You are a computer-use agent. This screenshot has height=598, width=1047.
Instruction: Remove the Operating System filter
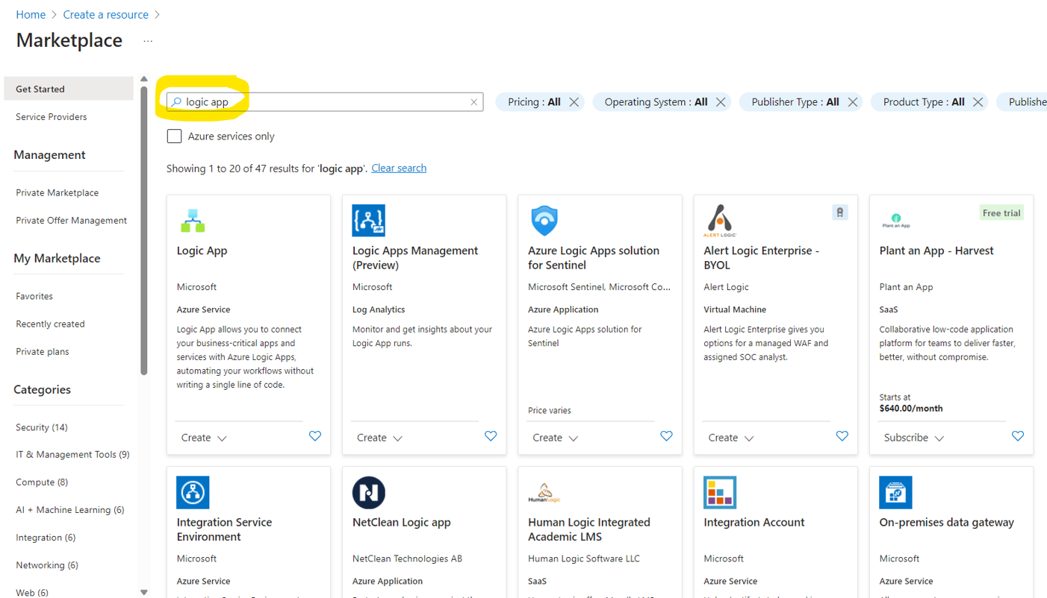click(x=721, y=102)
